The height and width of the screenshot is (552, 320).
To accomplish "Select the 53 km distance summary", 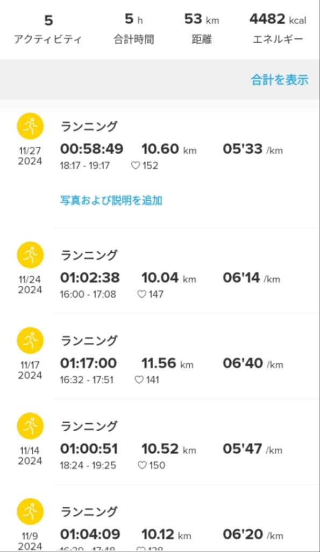I will (x=202, y=29).
